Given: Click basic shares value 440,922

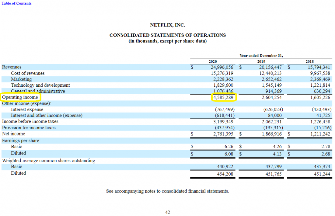Looking at the screenshot, I should [x=225, y=167].
